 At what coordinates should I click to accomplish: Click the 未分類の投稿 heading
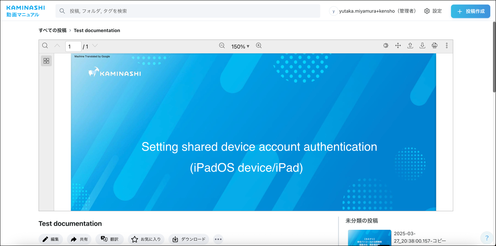(x=362, y=221)
